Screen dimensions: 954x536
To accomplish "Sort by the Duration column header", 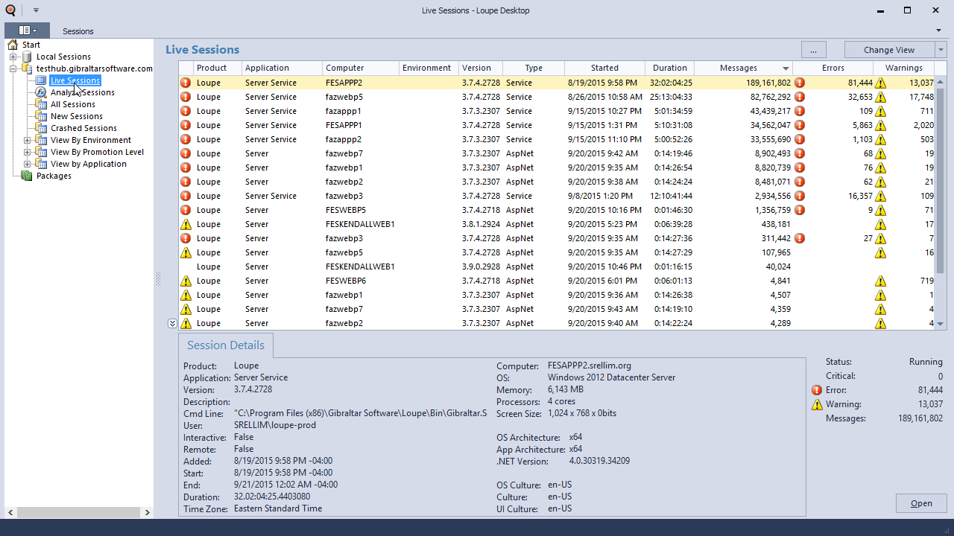I will pyautogui.click(x=669, y=68).
